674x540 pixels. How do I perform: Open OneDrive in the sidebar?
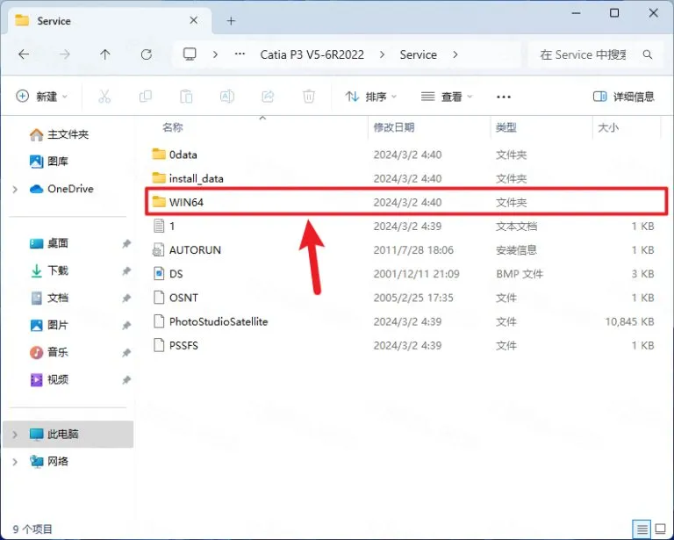[61, 189]
